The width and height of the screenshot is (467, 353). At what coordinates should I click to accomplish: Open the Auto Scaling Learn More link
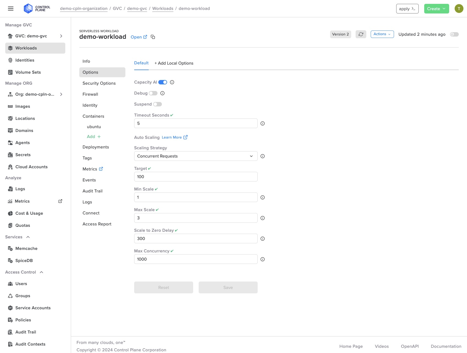(175, 137)
